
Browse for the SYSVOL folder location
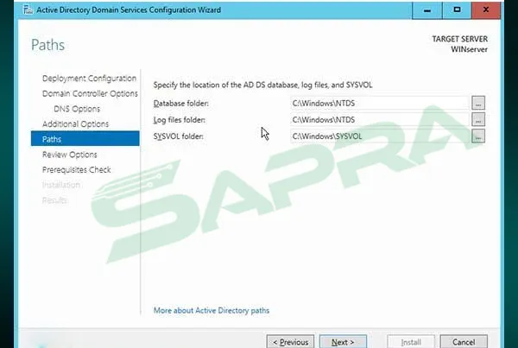pos(478,136)
